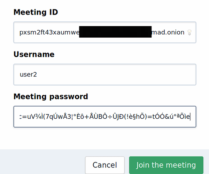Click the user2 text in Username
Image resolution: width=209 pixels, height=174 pixels.
tap(27, 74)
